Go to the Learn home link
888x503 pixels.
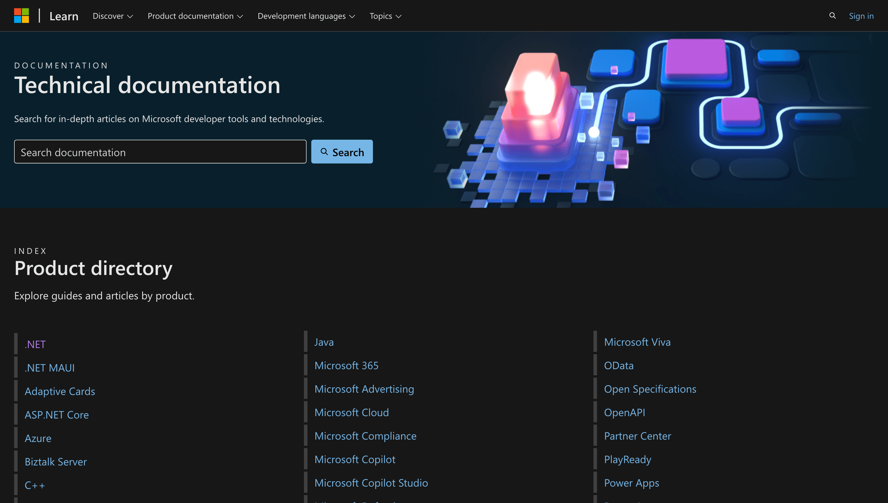point(64,16)
